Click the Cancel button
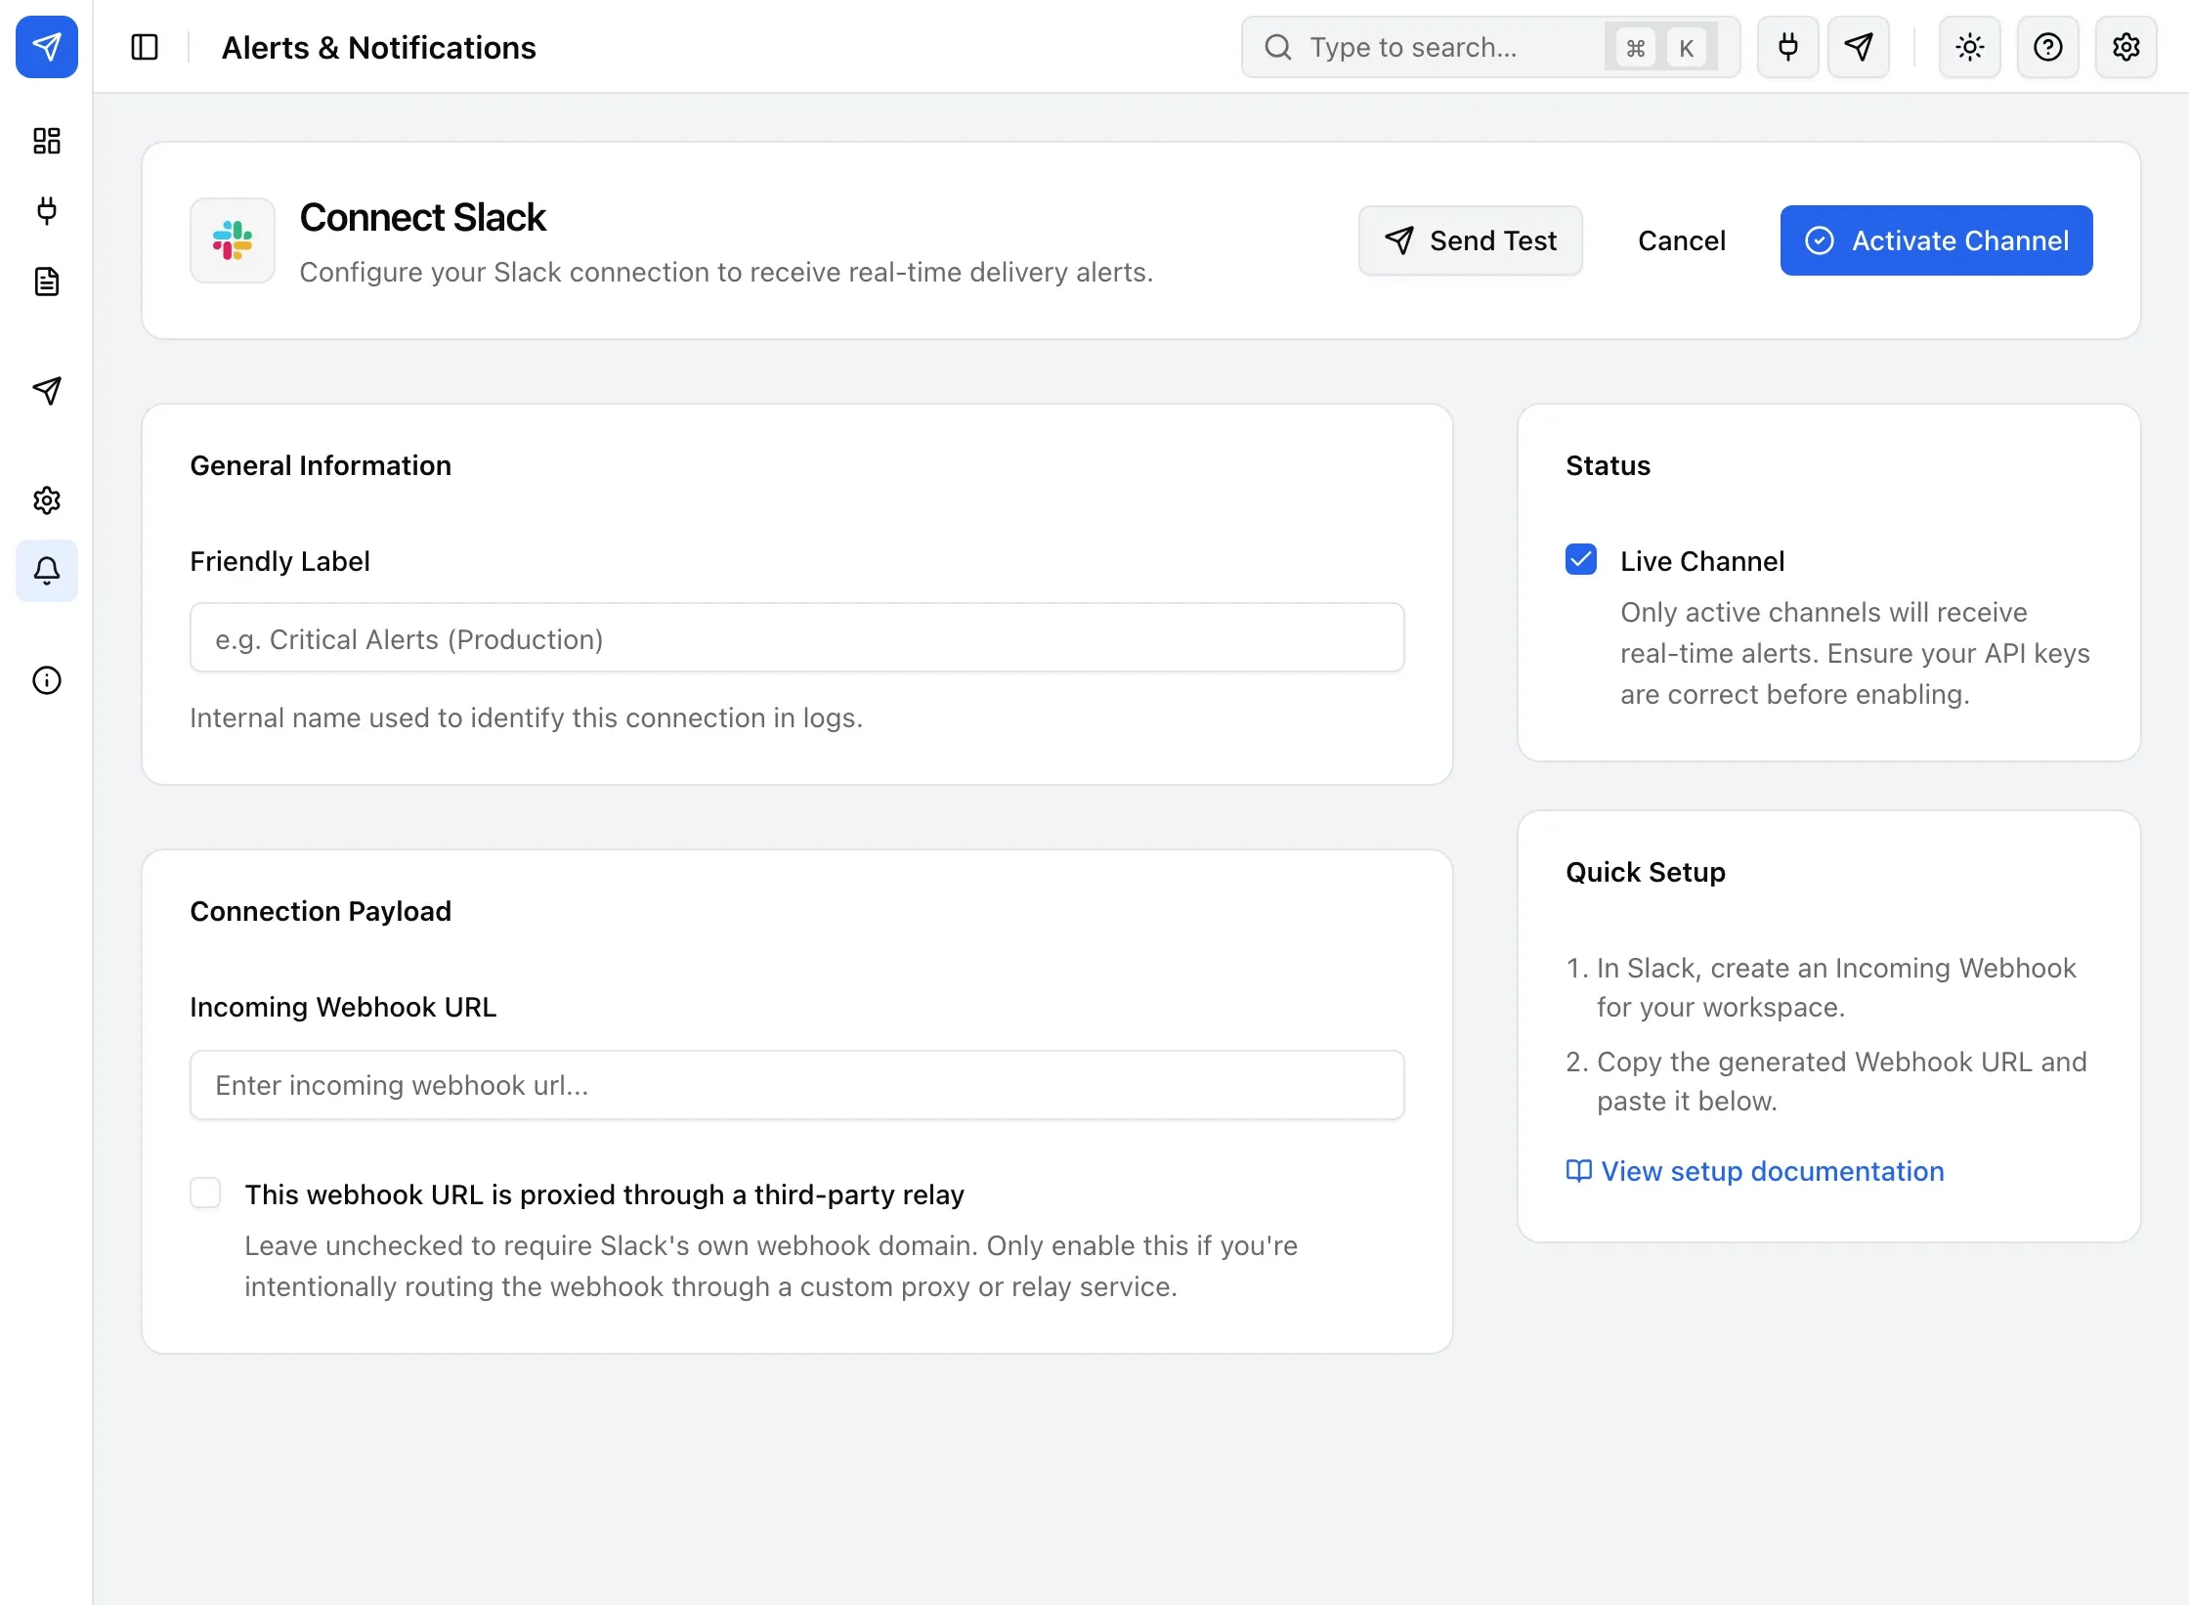 click(x=1682, y=240)
